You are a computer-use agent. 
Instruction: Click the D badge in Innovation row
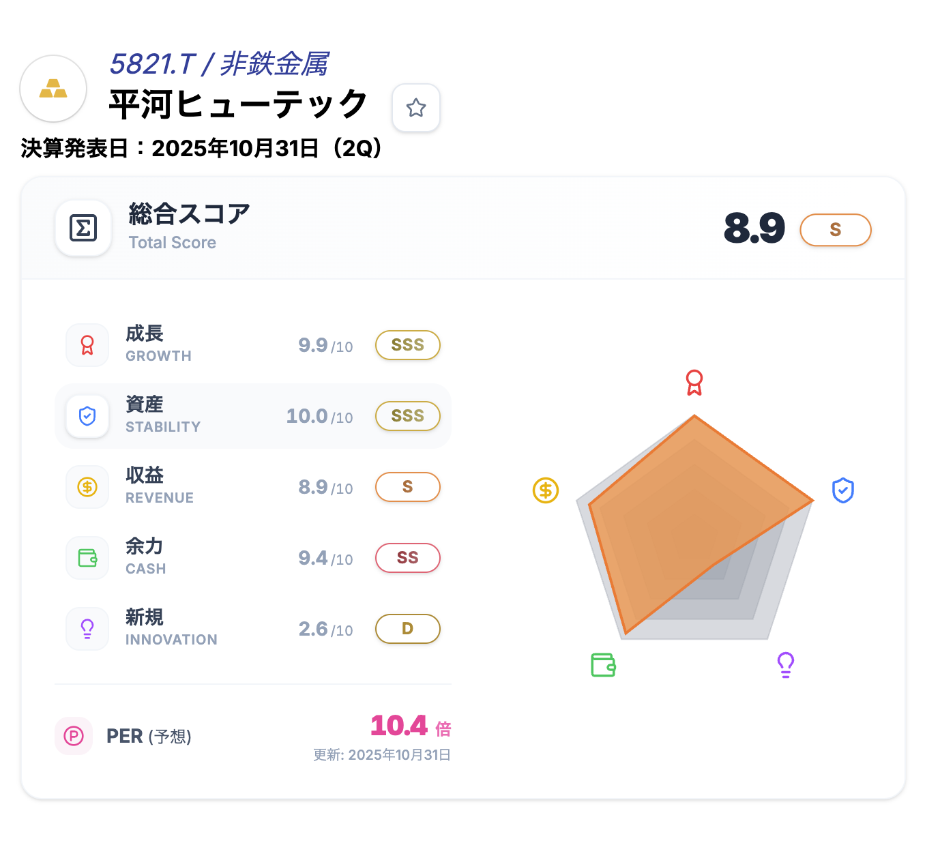pos(407,629)
